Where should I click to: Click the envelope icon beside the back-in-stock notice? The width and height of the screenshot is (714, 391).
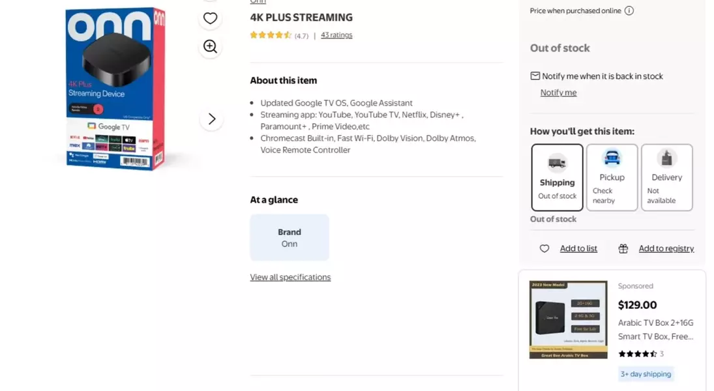pos(535,76)
